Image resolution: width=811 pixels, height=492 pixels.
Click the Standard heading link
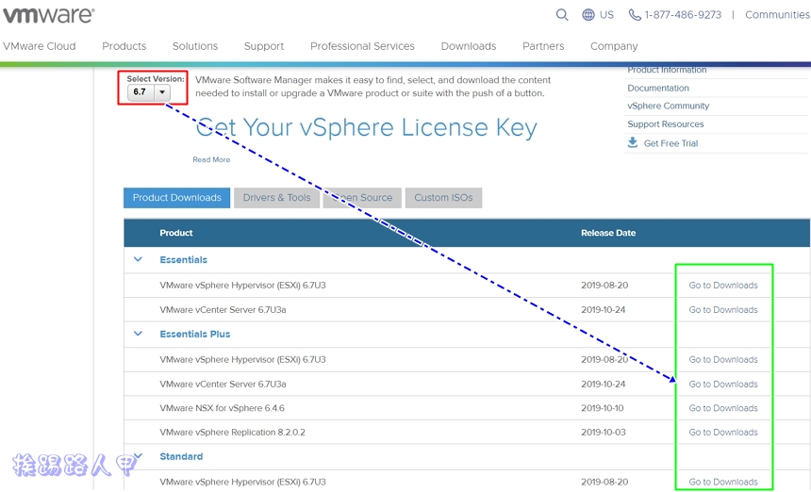pos(181,456)
